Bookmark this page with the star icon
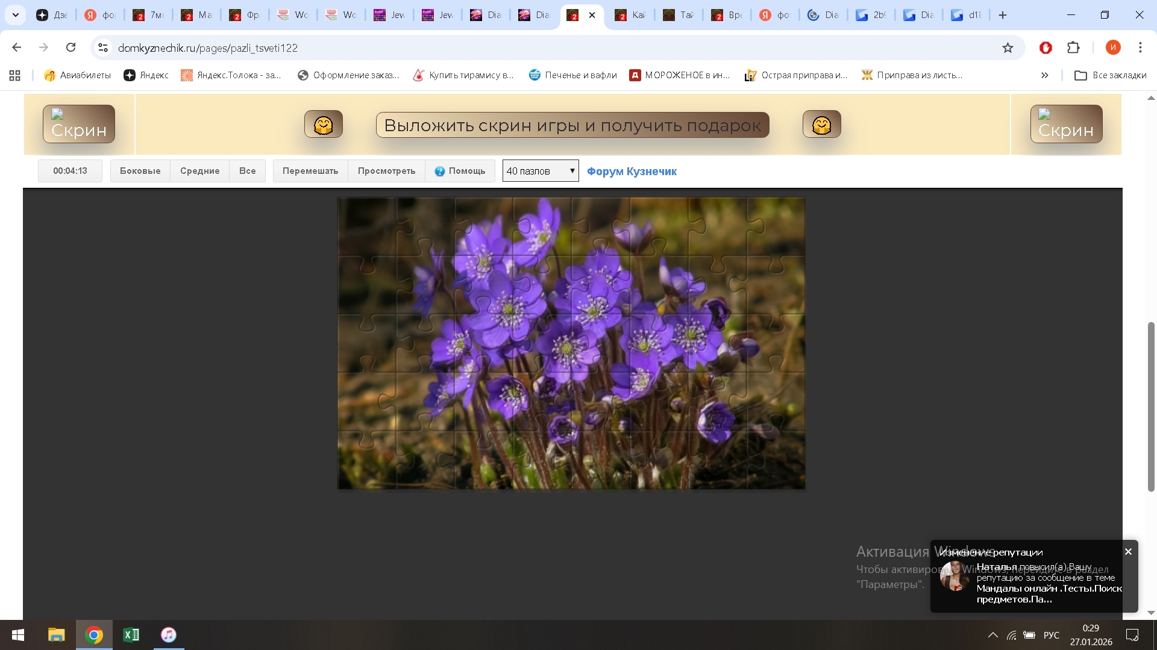The image size is (1157, 650). click(x=1008, y=48)
